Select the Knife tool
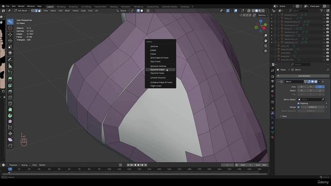The height and width of the screenshot is (186, 331). [x=10, y=103]
